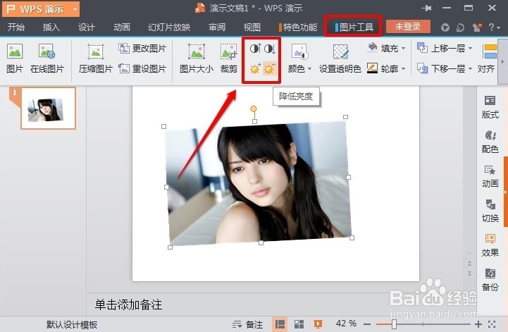The height and width of the screenshot is (332, 508).
Task: Start slideshow from status bar play icon
Action: point(318,324)
